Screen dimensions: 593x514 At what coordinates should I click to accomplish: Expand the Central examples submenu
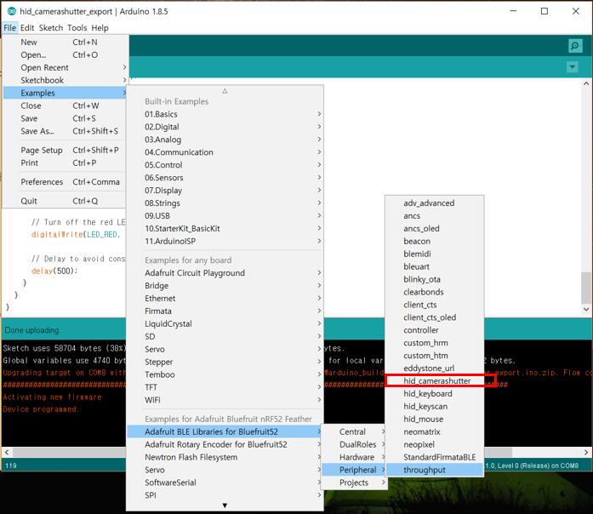tap(354, 431)
